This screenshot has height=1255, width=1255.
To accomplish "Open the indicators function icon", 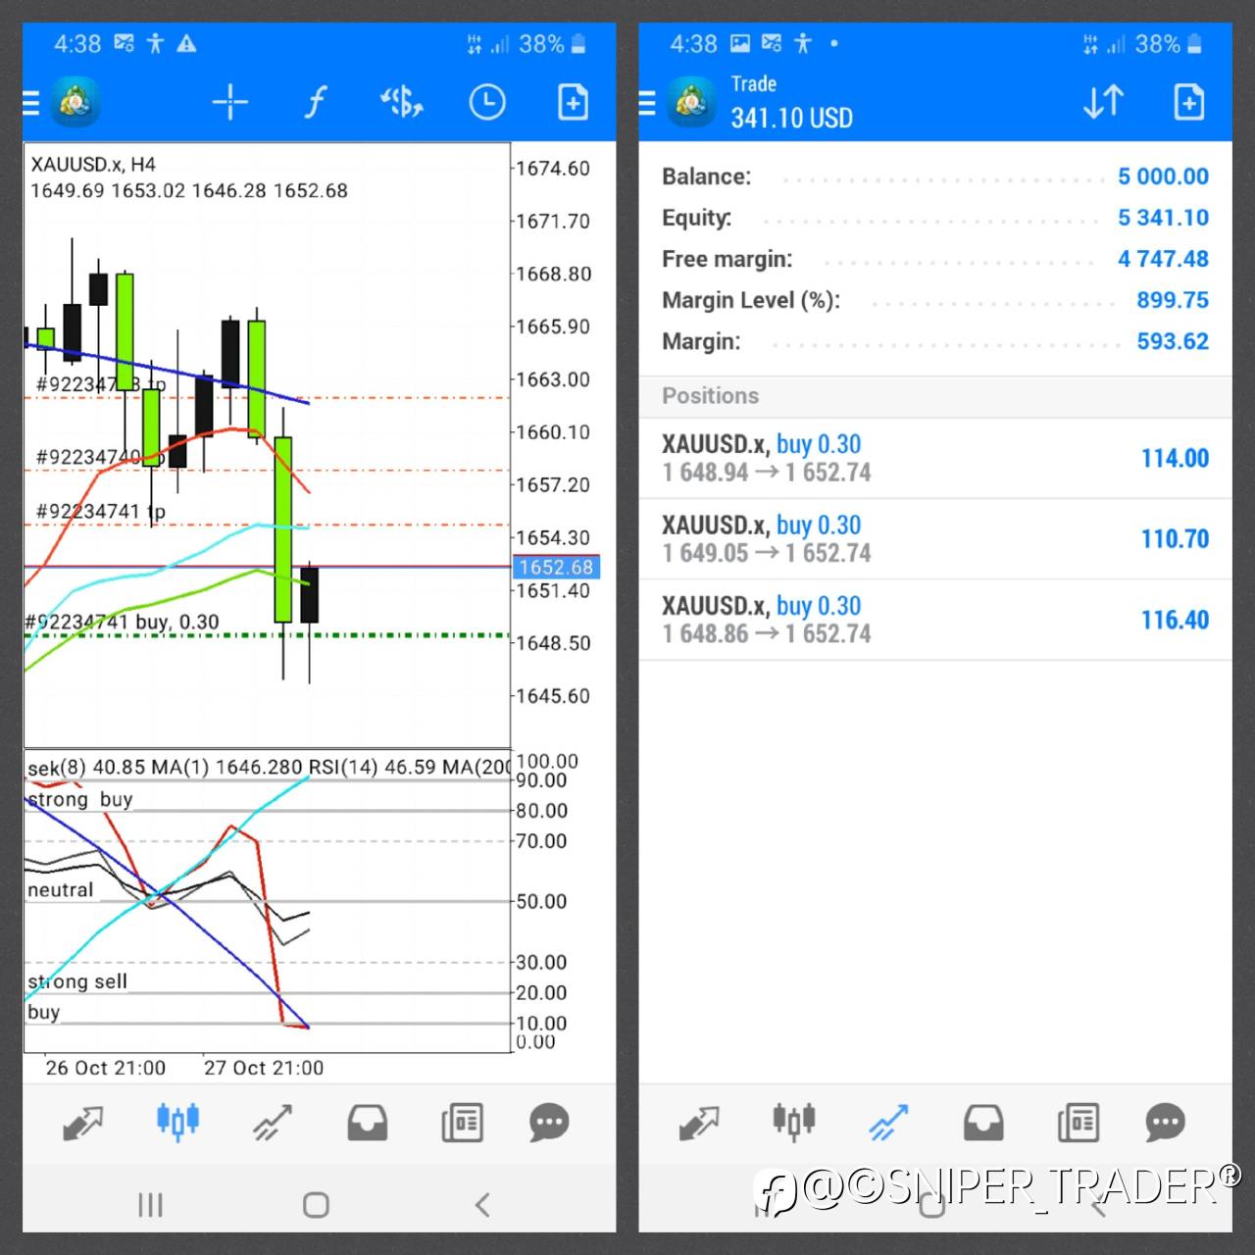I will click(x=315, y=102).
